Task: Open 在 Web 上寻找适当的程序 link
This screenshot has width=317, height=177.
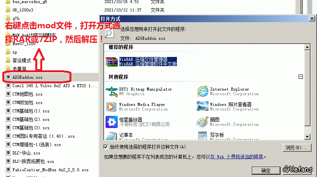Action: 236,157
